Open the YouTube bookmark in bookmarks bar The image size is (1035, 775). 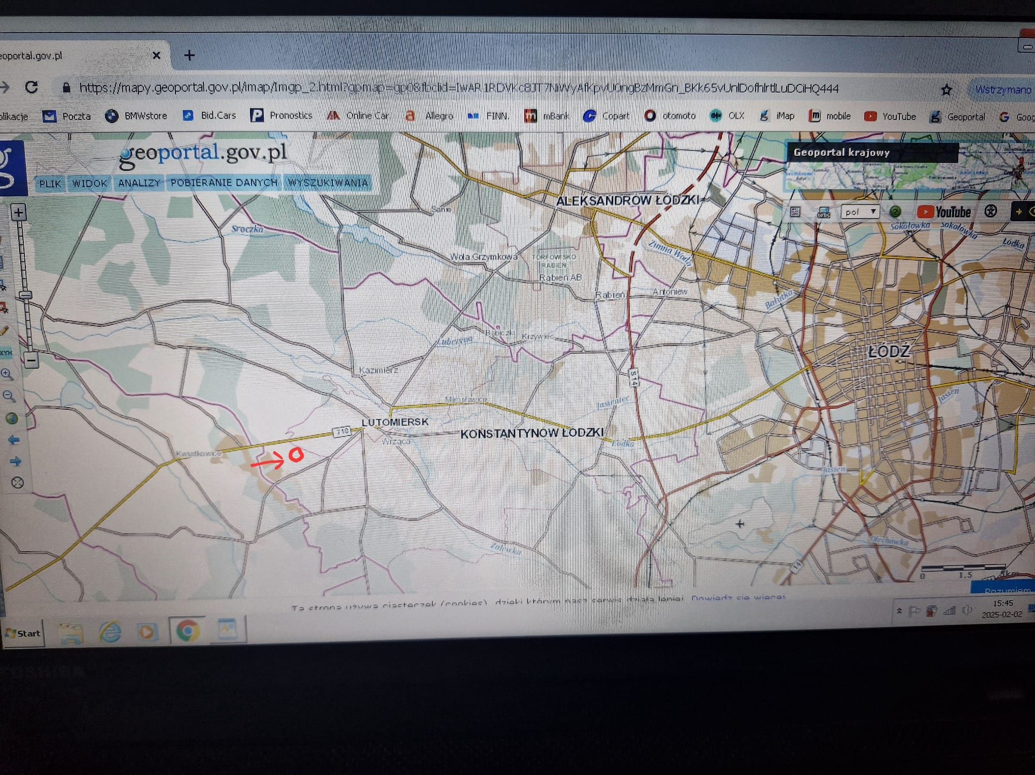[890, 116]
